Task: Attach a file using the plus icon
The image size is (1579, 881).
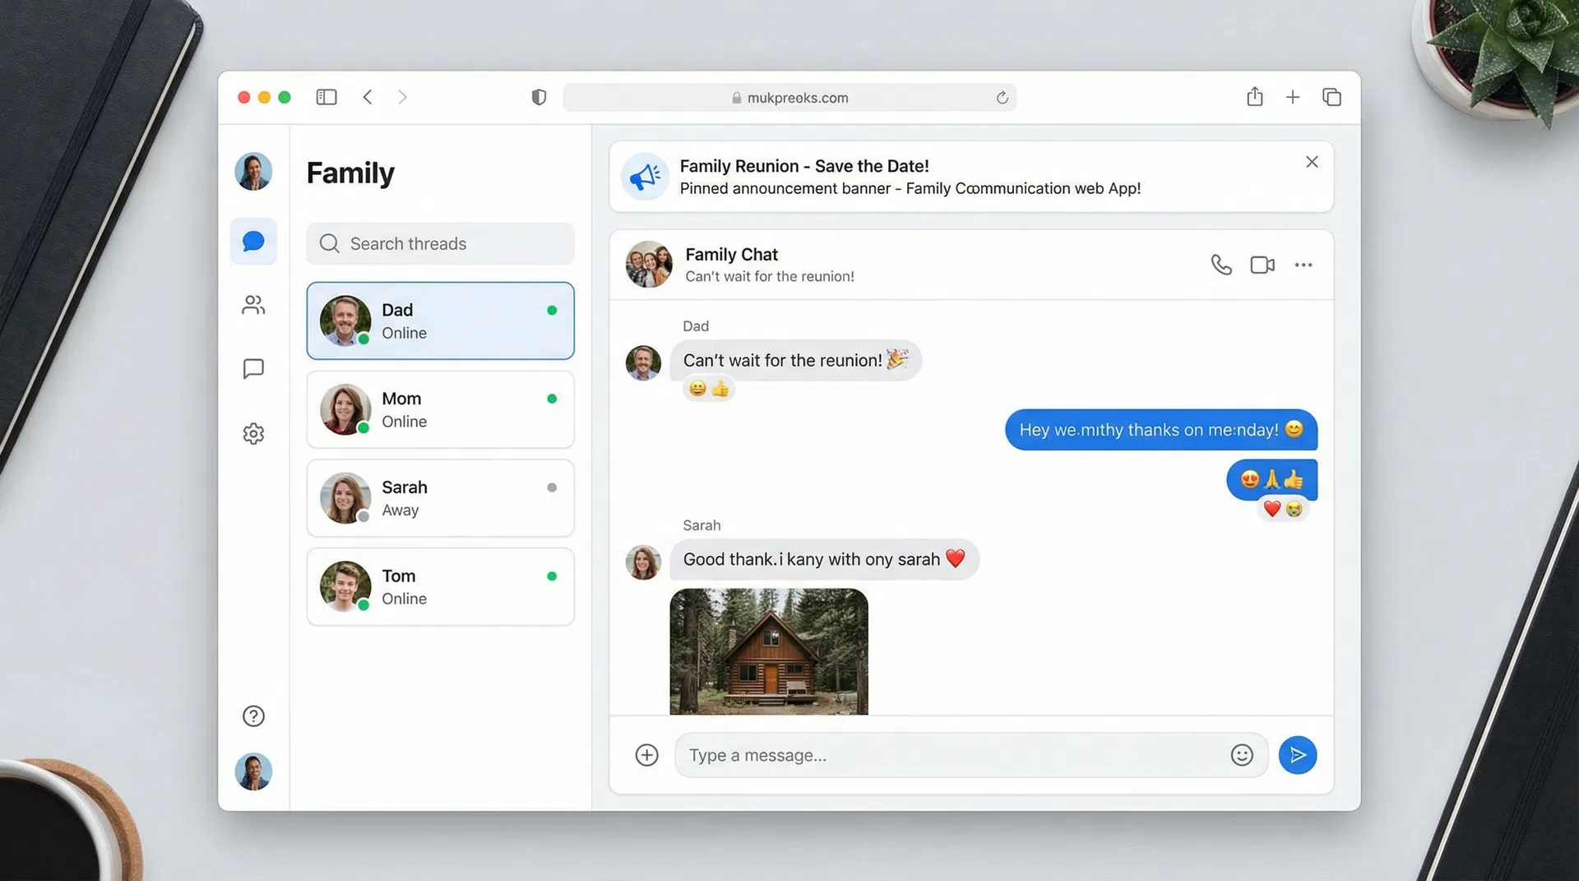Action: (x=646, y=754)
